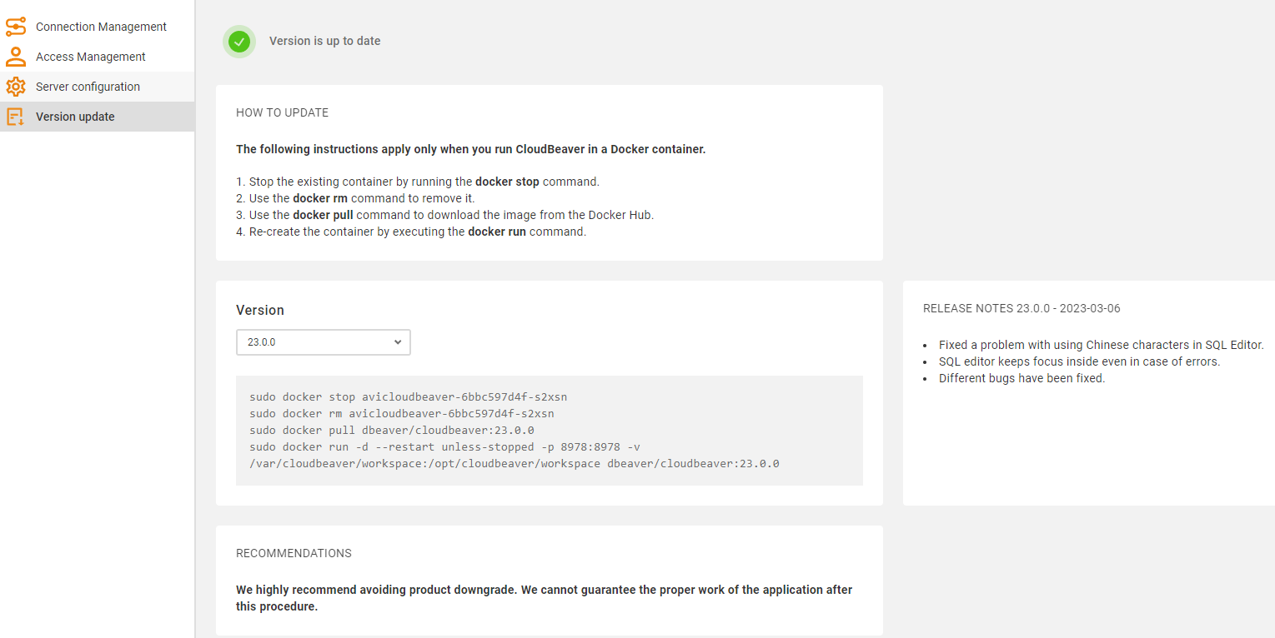Select the Version update menu item
The width and height of the screenshot is (1275, 638).
pos(98,117)
